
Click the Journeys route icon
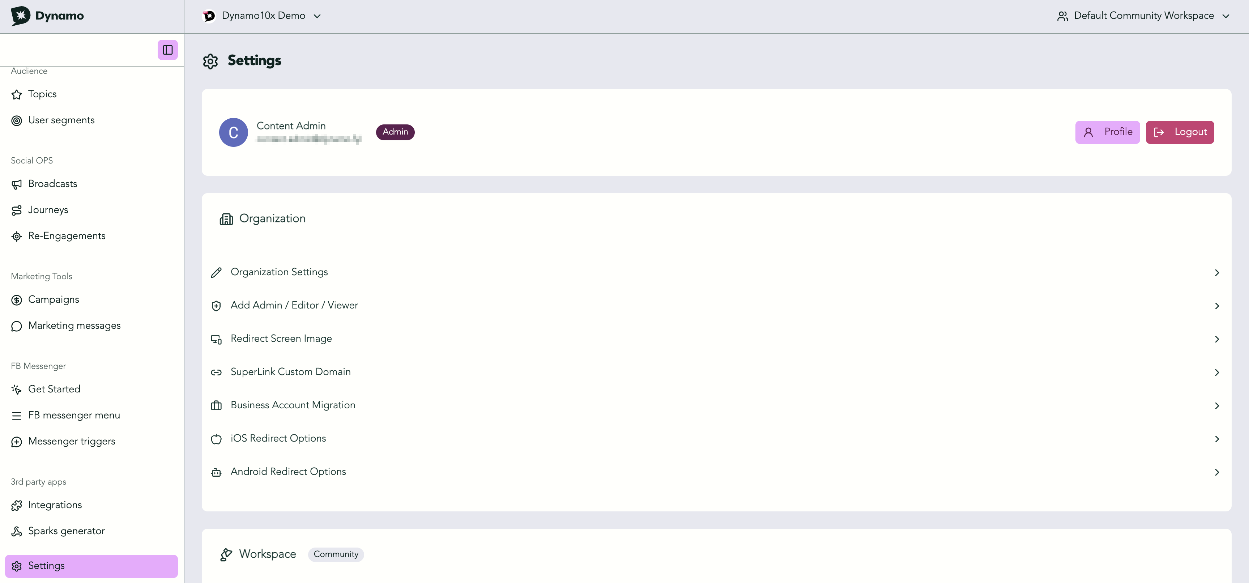click(x=17, y=210)
